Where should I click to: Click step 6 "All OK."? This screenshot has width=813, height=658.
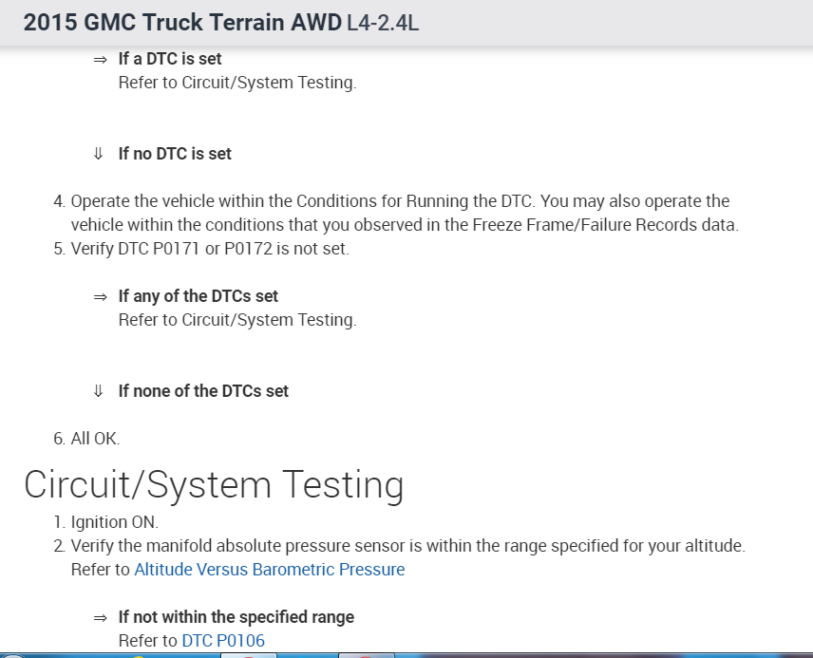(95, 439)
